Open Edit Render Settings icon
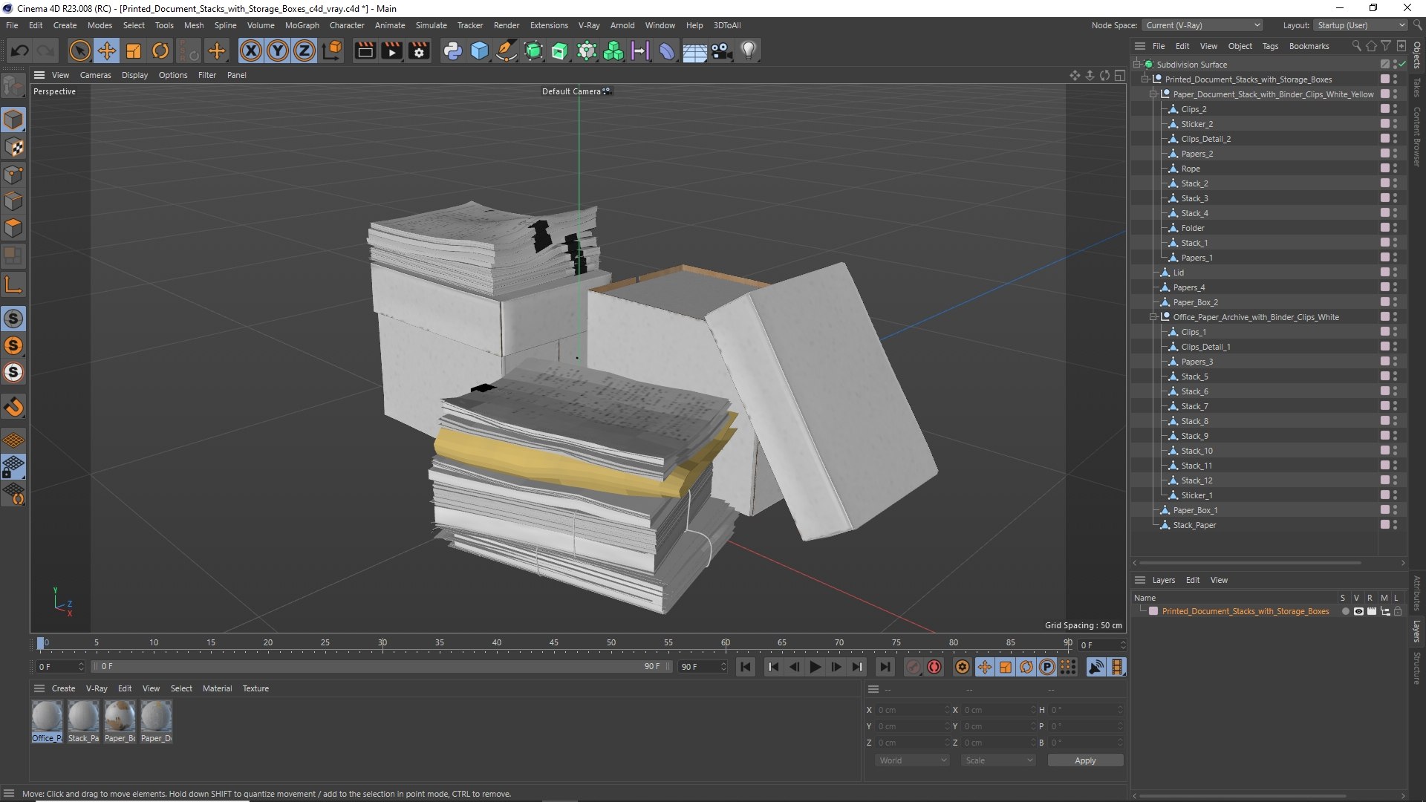The width and height of the screenshot is (1426, 802). point(419,50)
